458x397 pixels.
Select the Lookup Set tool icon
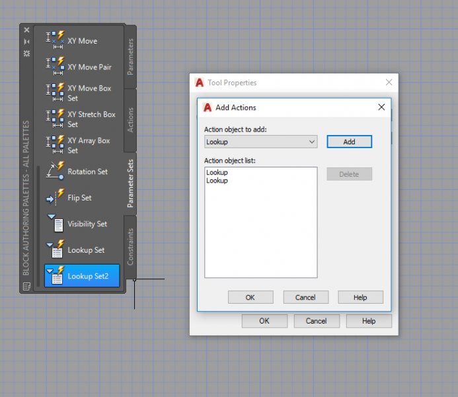56,249
